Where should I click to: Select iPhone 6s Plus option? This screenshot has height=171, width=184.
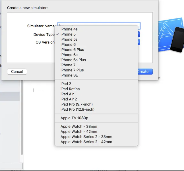(x=96, y=60)
